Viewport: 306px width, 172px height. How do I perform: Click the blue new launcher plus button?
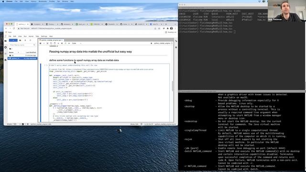(13, 40)
